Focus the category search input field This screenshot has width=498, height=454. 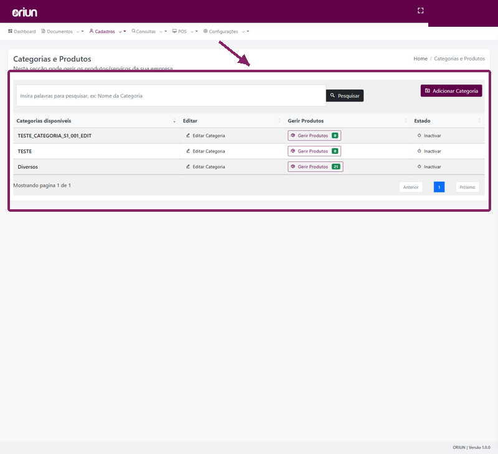[171, 96]
